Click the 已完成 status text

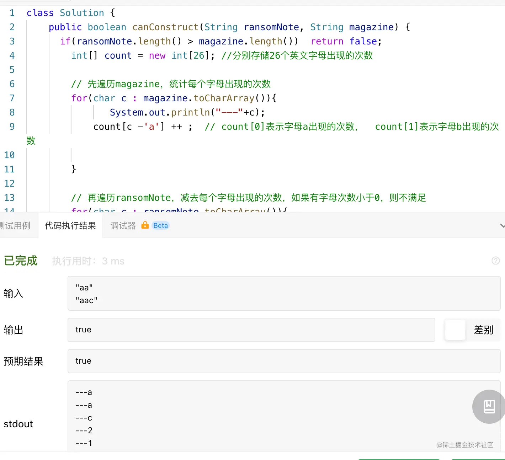(21, 261)
